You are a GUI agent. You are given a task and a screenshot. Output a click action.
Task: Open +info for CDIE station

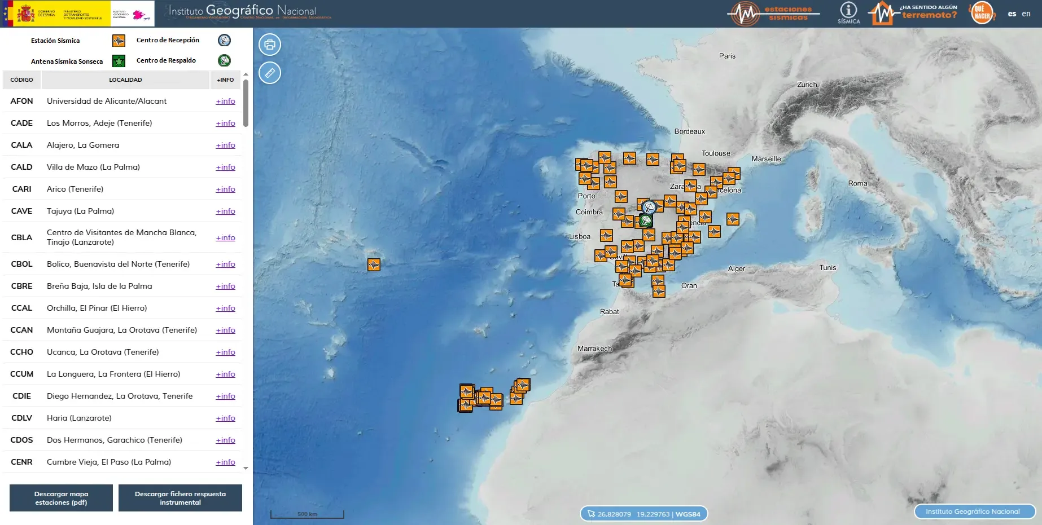225,396
